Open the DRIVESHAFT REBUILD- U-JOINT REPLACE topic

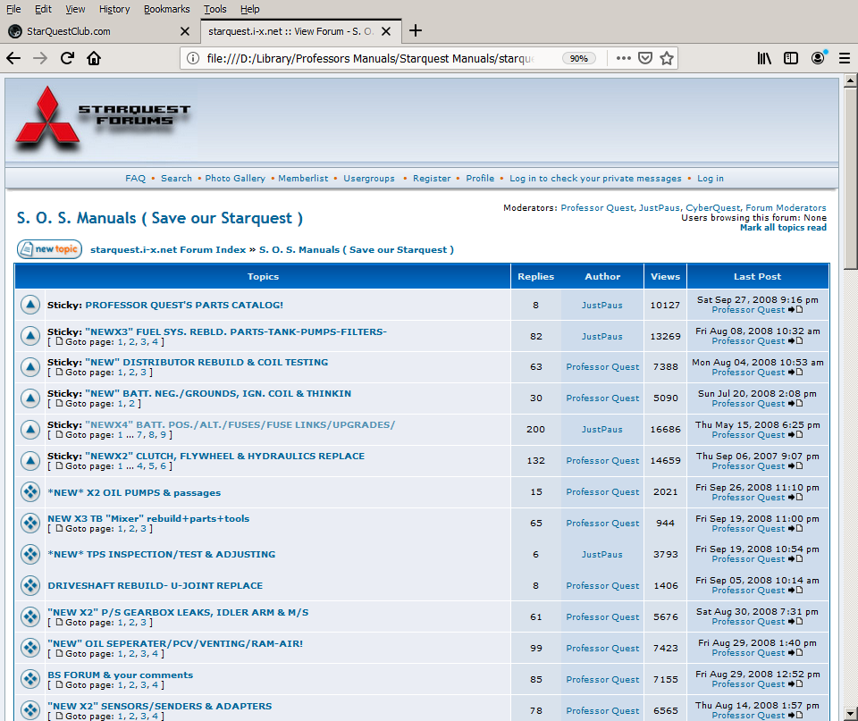(x=155, y=585)
